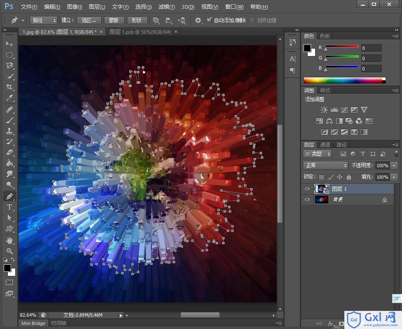Toggle lock position

[340, 177]
